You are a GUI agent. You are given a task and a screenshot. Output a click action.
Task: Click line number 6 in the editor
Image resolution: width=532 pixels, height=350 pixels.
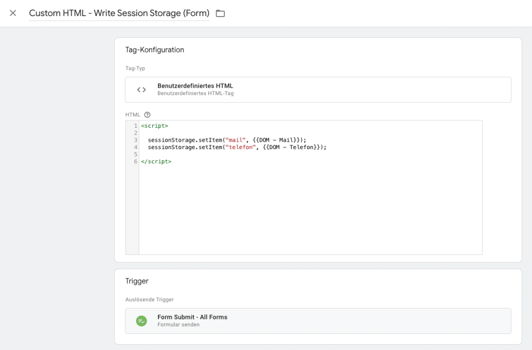[x=135, y=161]
